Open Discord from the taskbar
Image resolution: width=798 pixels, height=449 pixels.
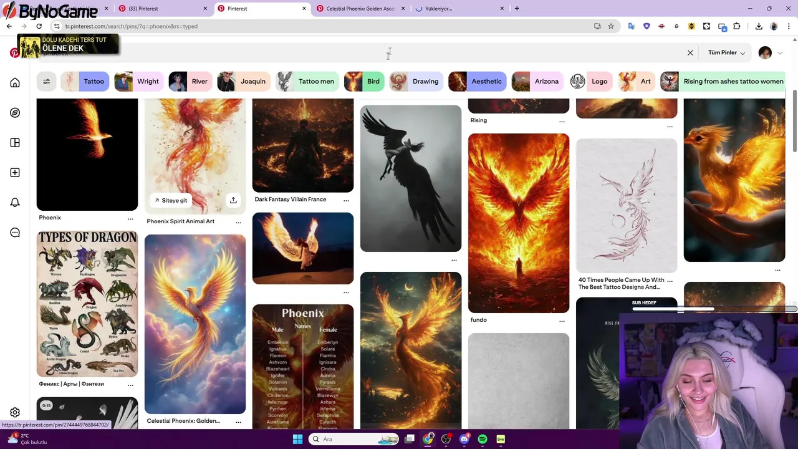[464, 439]
